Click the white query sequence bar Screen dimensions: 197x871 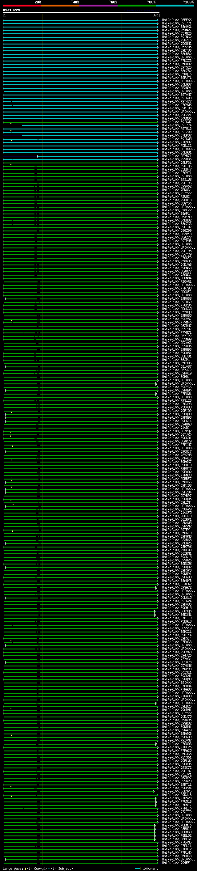point(81,13)
